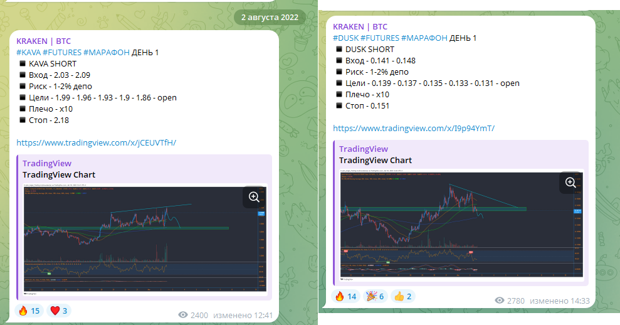Select Риск - 1-2% депо in DUSK post

pos(377,72)
